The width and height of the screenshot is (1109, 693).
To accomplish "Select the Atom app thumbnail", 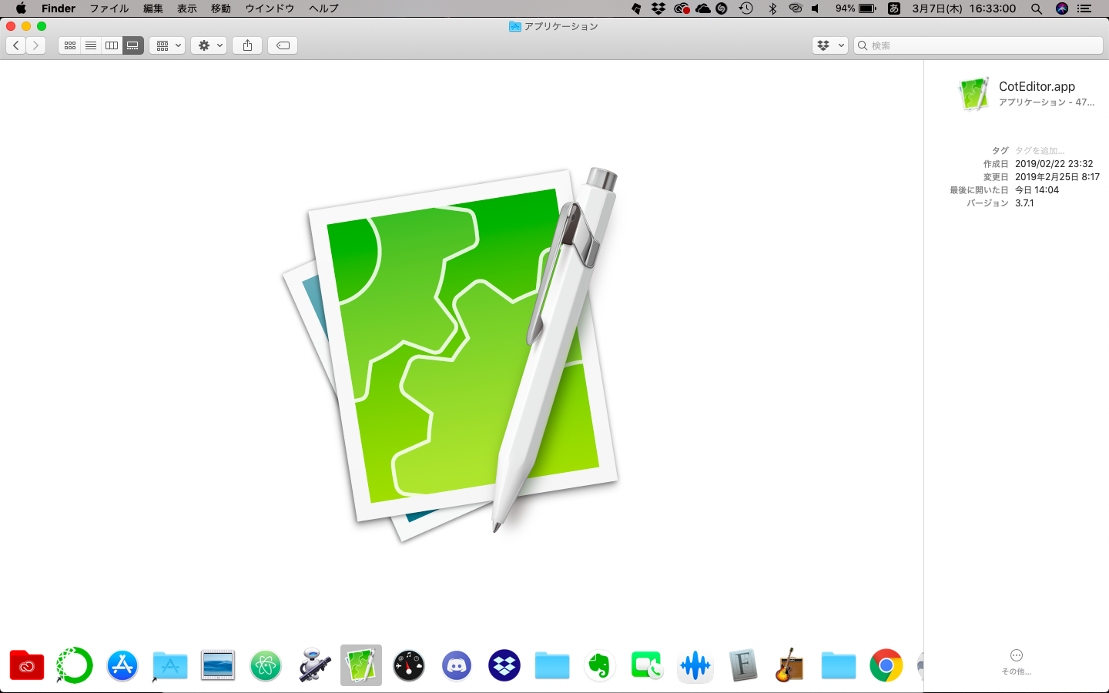I will pyautogui.click(x=266, y=665).
